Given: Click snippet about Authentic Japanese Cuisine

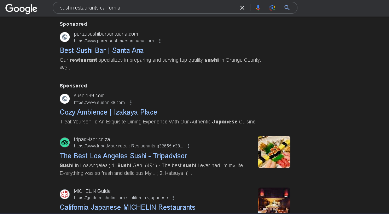Looking at the screenshot, I should point(157,122).
